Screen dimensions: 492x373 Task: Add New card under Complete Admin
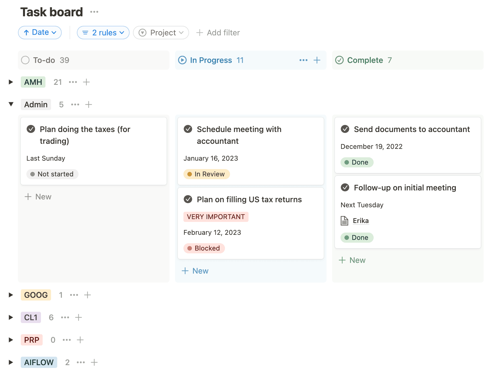(x=352, y=260)
